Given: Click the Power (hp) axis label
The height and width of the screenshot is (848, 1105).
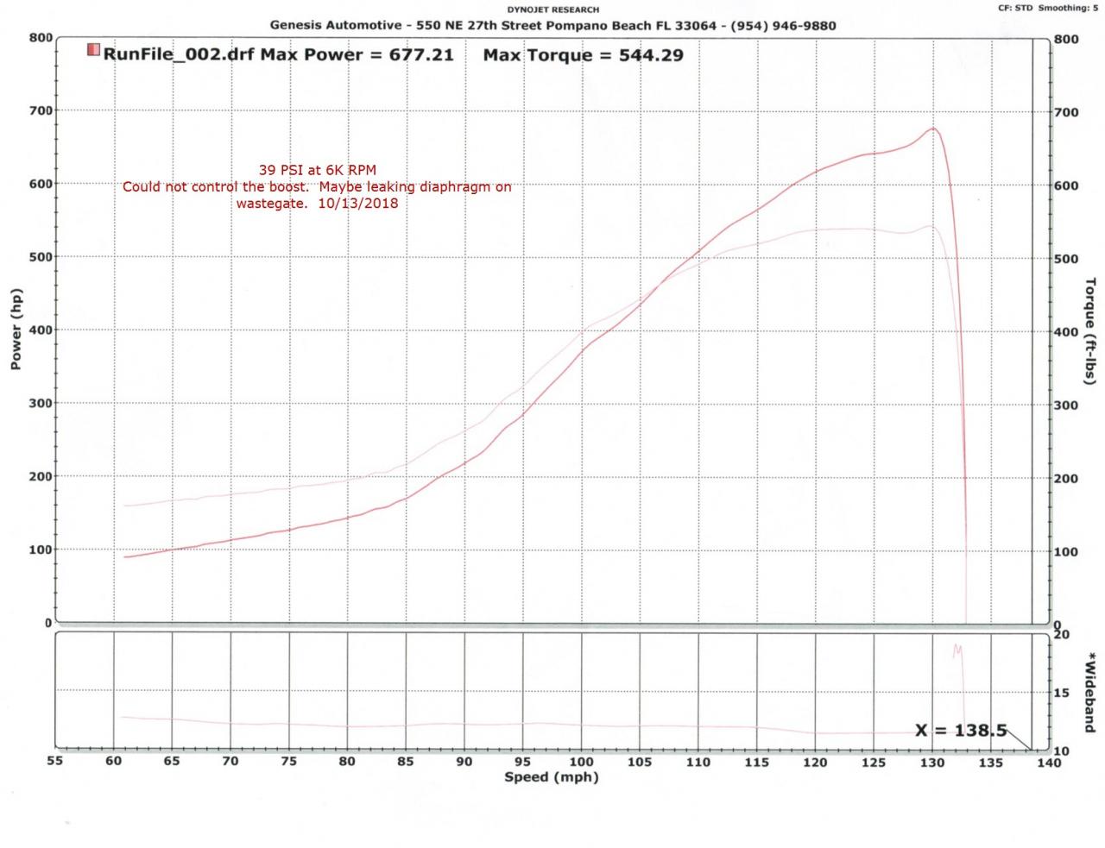Looking at the screenshot, I should click(16, 330).
